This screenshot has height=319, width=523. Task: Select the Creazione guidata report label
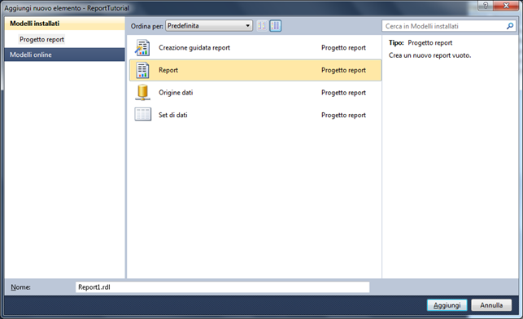[194, 48]
